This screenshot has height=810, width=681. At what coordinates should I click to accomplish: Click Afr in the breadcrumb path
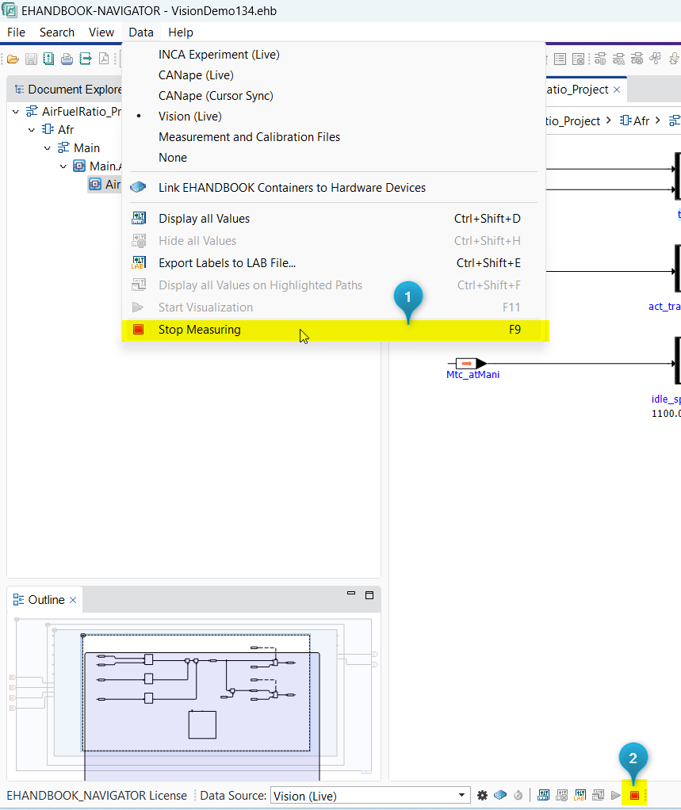(x=641, y=121)
